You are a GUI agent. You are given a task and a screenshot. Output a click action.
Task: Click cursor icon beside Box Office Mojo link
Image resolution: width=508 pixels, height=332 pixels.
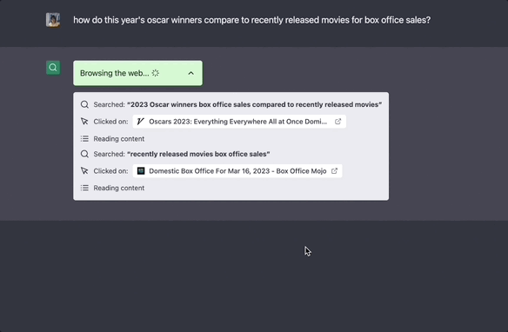(x=84, y=171)
